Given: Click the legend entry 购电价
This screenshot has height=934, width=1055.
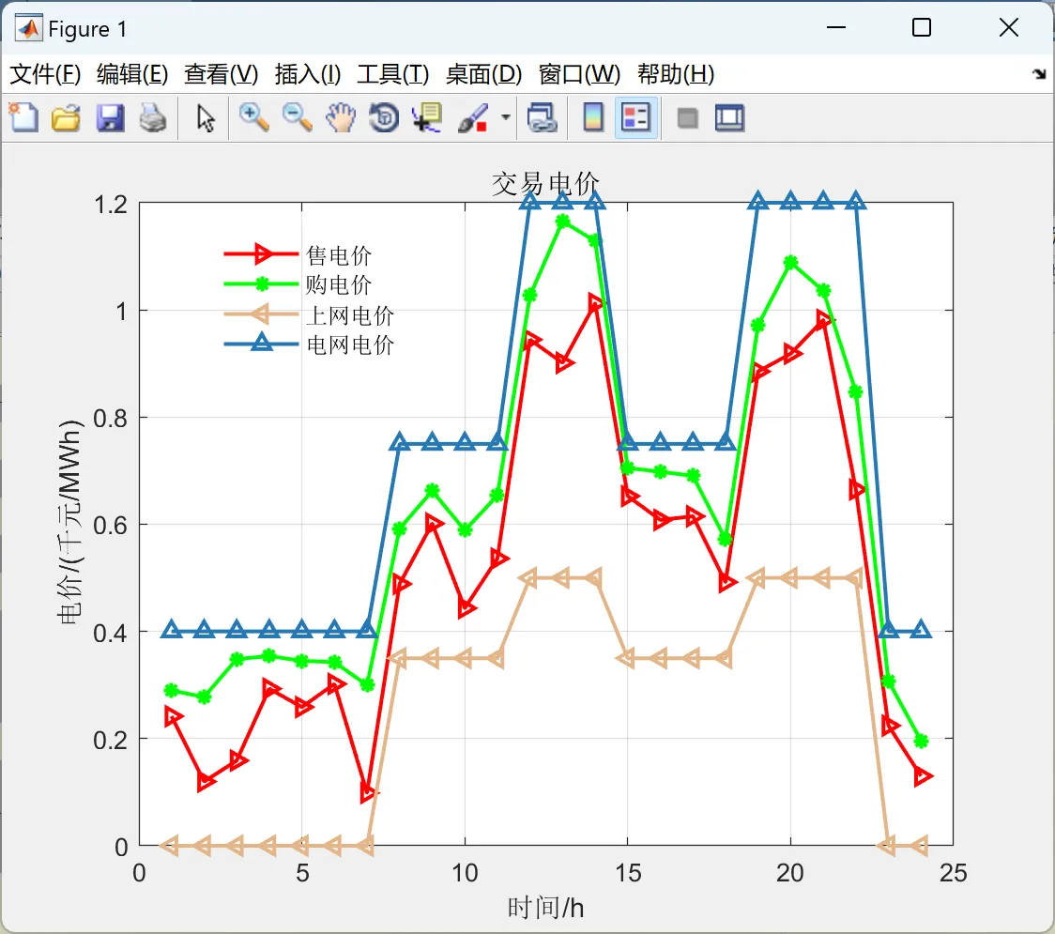Looking at the screenshot, I should [x=339, y=284].
